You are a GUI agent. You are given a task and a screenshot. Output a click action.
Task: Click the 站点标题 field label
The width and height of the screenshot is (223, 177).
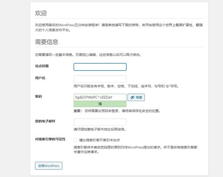click(42, 66)
